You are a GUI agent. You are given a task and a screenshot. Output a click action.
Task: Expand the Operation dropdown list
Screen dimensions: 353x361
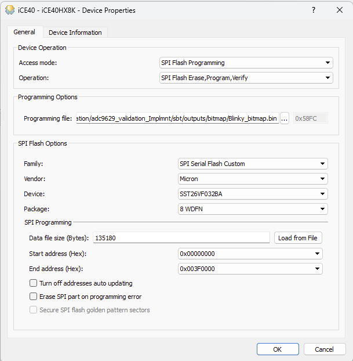(246, 78)
